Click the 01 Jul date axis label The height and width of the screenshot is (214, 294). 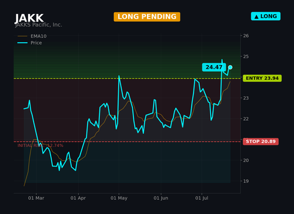202,198
